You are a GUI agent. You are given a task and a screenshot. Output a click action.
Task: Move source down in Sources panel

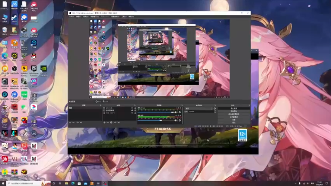coord(119,122)
